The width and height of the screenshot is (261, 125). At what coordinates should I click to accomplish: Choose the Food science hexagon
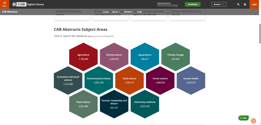click(x=129, y=80)
